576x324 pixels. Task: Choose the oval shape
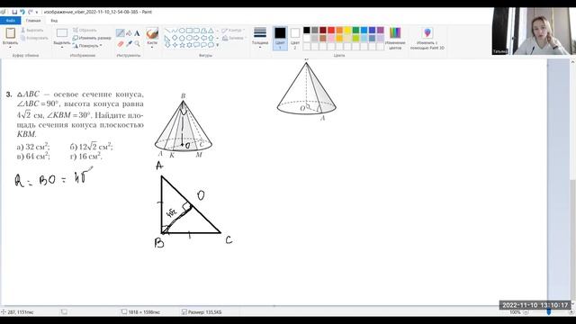coord(182,31)
